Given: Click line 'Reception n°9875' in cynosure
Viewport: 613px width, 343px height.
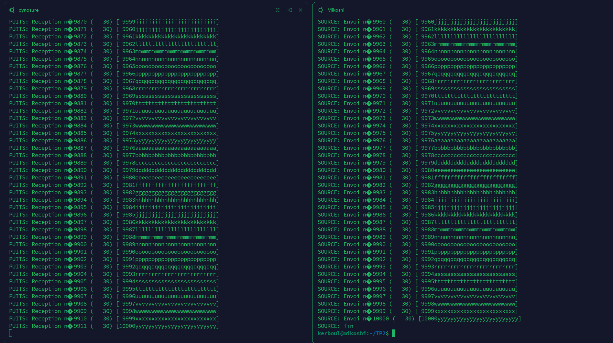Looking at the screenshot, I should 114,59.
